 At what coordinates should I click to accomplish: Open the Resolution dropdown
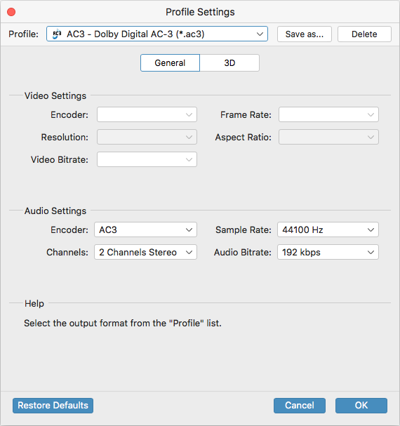click(x=147, y=137)
